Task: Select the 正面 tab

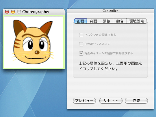Action: click(x=80, y=21)
